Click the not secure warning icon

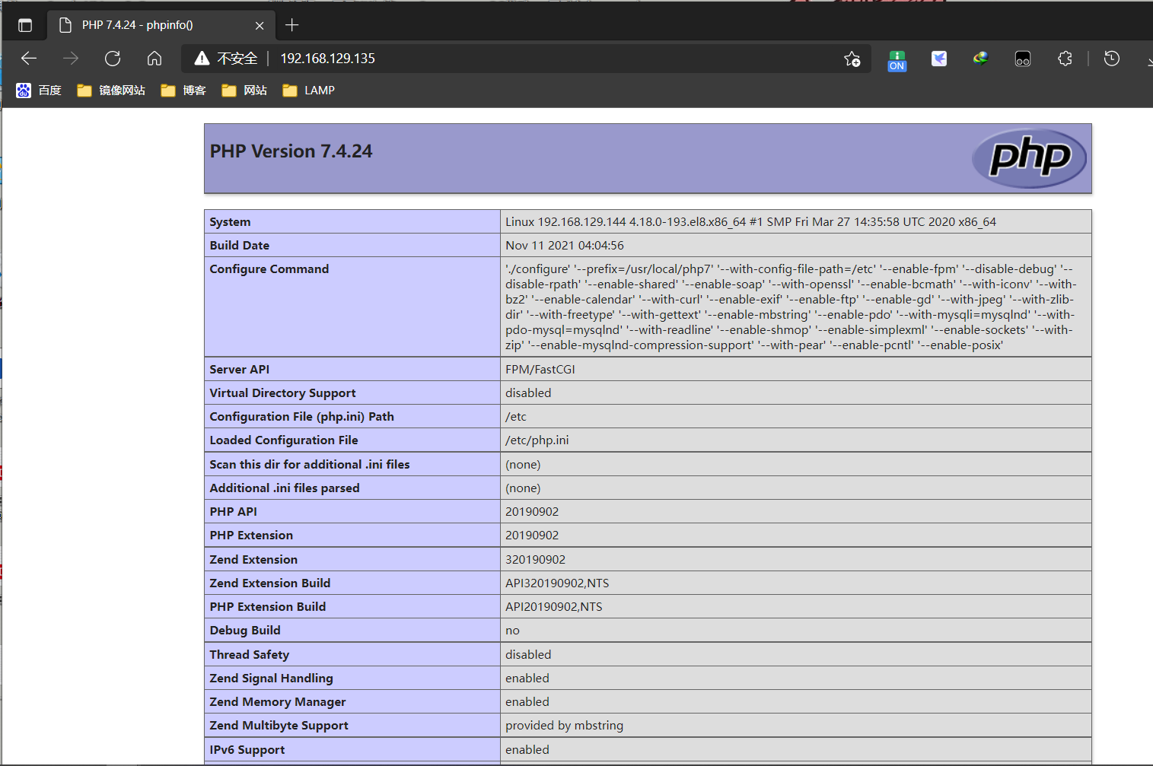202,59
